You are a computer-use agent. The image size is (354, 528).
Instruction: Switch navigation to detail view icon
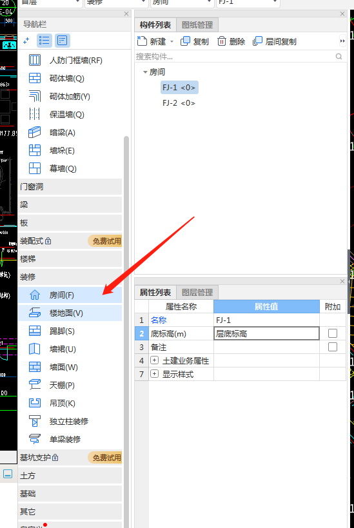[63, 41]
